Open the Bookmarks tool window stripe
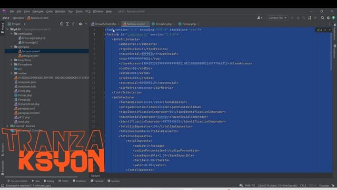The width and height of the screenshot is (337, 190). tap(3, 168)
